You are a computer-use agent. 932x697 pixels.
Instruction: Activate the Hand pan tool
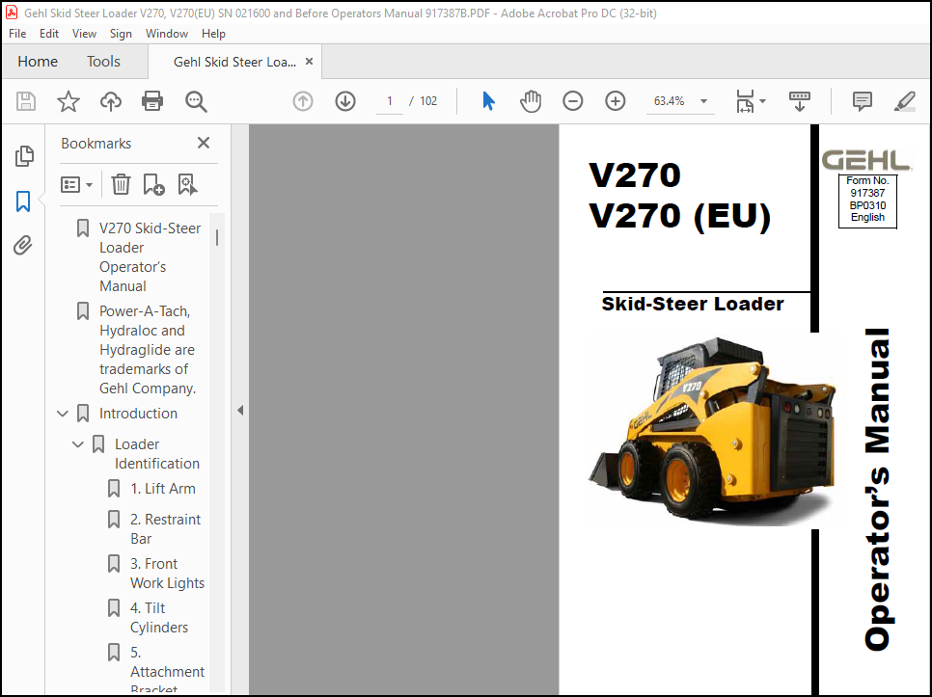pyautogui.click(x=531, y=101)
